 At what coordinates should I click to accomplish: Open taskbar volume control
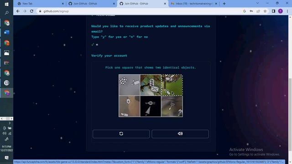pos(4,133)
